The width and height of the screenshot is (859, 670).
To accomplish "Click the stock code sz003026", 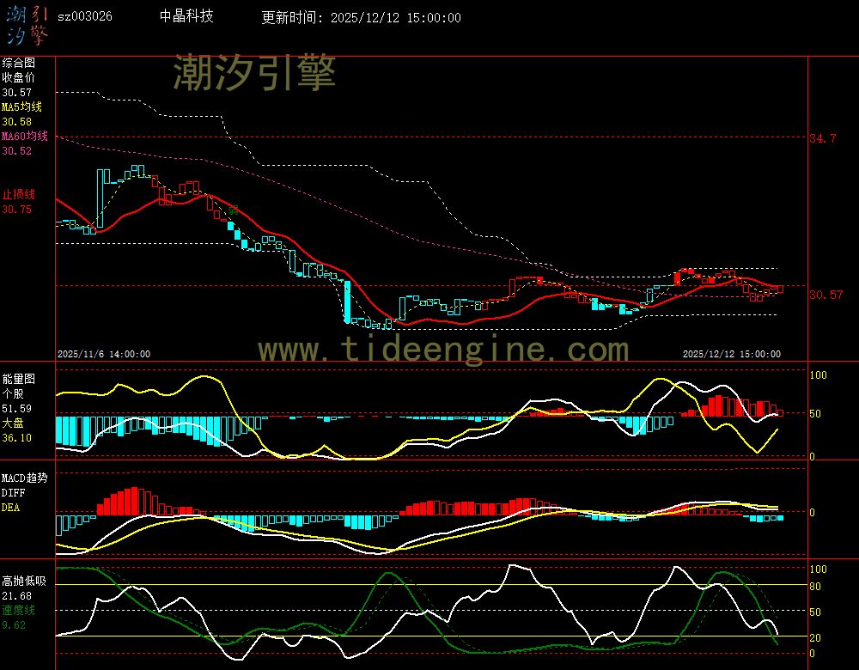I will [x=84, y=16].
